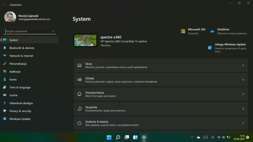This screenshot has width=253, height=142.
Task: Open the taskbar Search icon
Action: click(118, 137)
